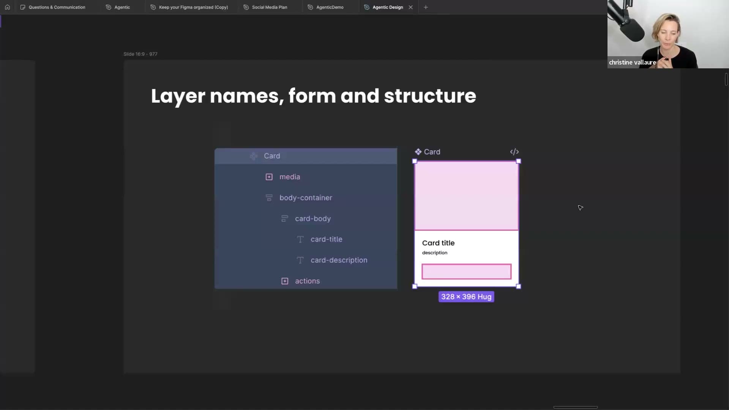
Task: Click the slide heading Layer names, form and structure
Action: tap(313, 96)
